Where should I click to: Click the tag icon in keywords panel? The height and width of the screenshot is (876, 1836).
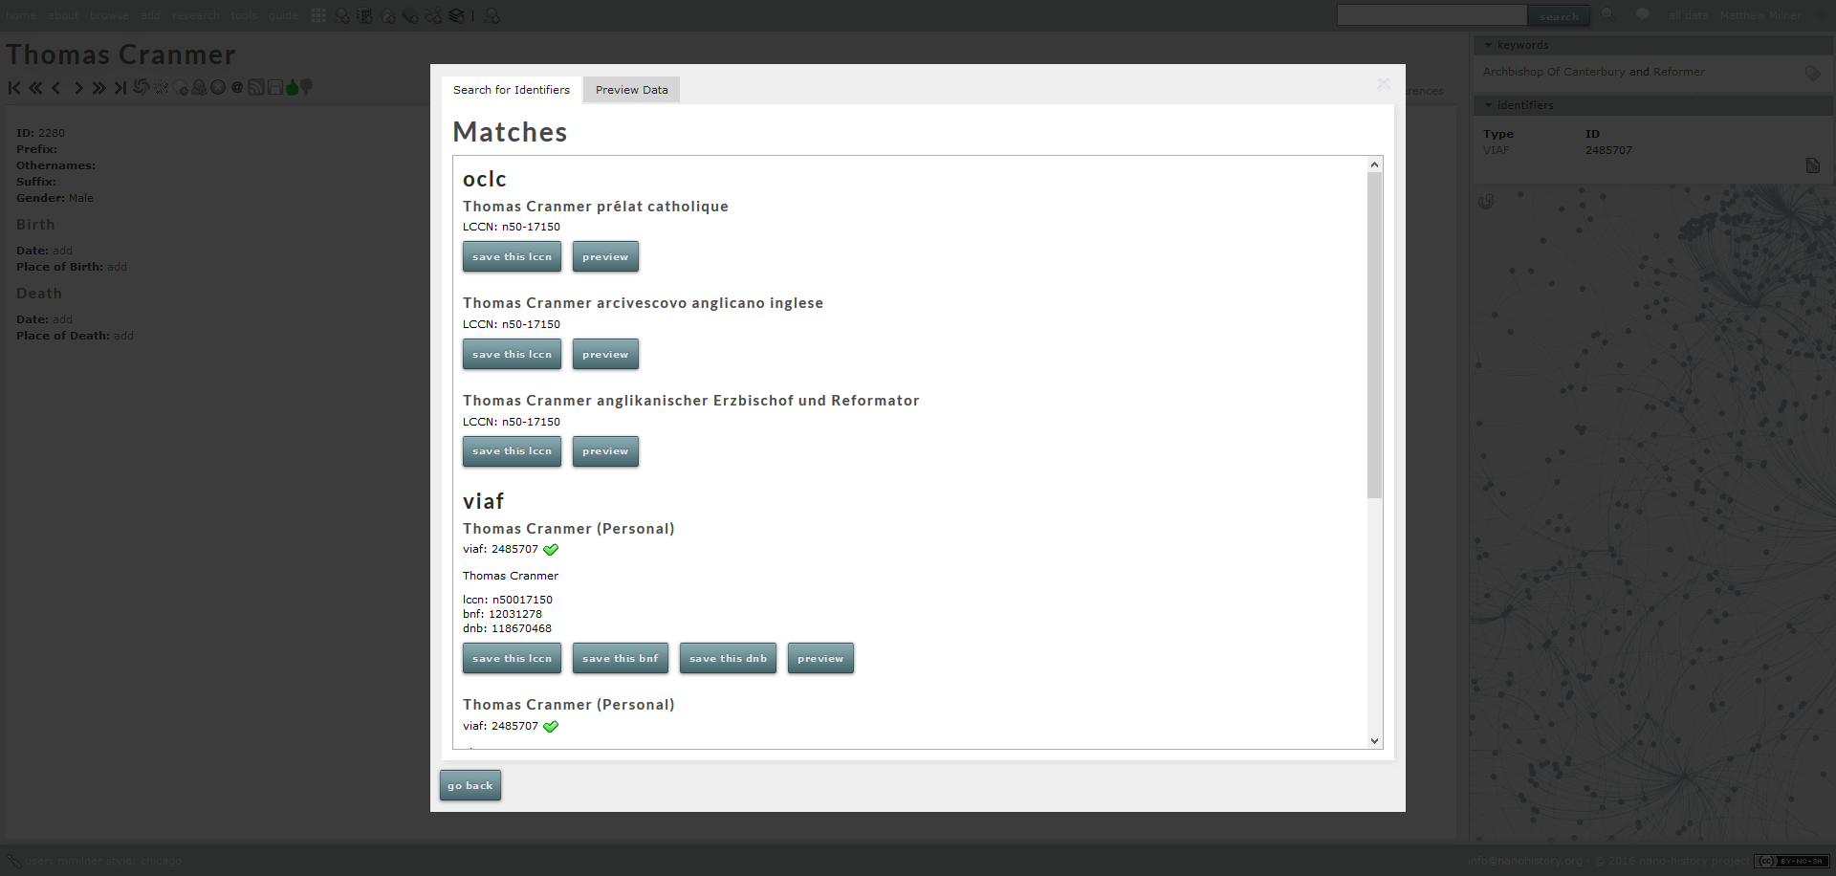(x=1812, y=73)
